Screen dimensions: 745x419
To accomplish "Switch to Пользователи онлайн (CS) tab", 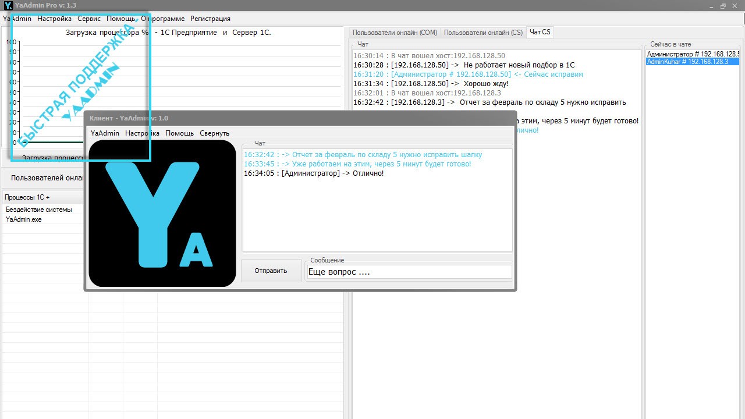I will (483, 33).
